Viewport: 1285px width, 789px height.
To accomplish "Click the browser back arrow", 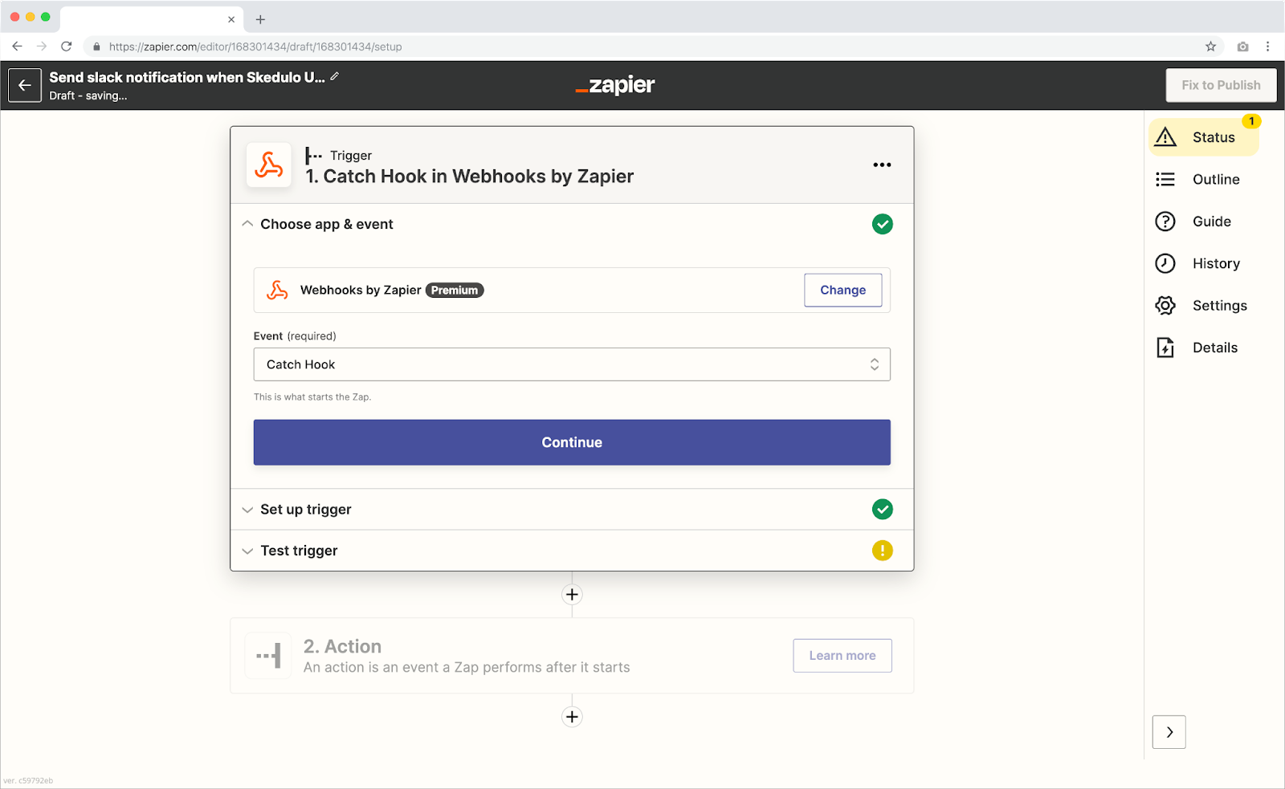I will [17, 47].
